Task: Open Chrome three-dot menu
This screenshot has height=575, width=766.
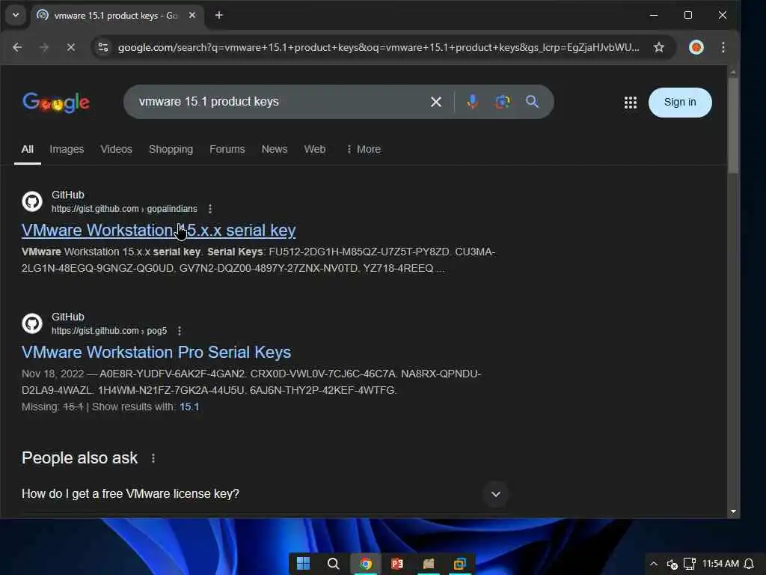Action: pyautogui.click(x=723, y=47)
